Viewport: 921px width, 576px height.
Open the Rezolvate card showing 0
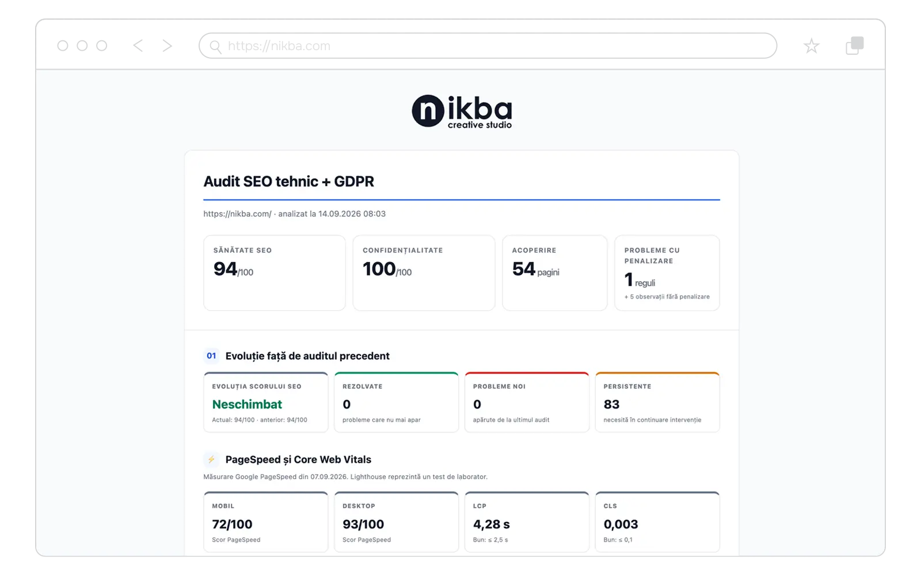[396, 402]
